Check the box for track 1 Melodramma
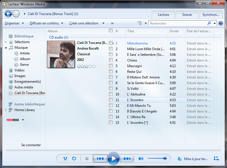The height and width of the screenshot is (168, 227). (111, 43)
